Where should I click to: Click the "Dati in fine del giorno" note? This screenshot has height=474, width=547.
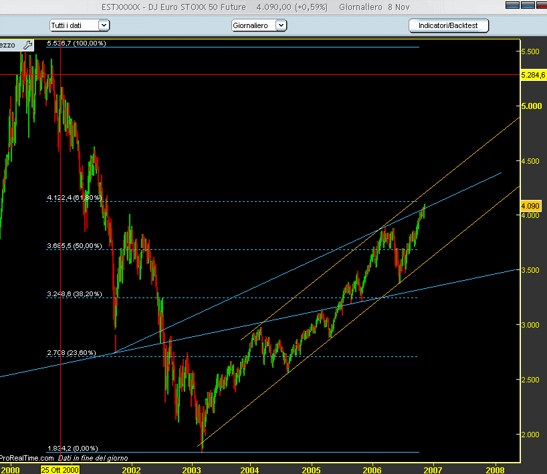point(93,458)
